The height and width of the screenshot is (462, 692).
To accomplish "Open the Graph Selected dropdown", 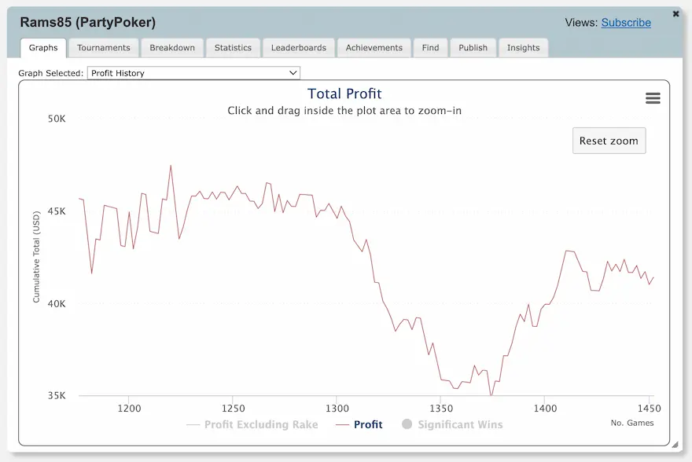I will [x=193, y=73].
